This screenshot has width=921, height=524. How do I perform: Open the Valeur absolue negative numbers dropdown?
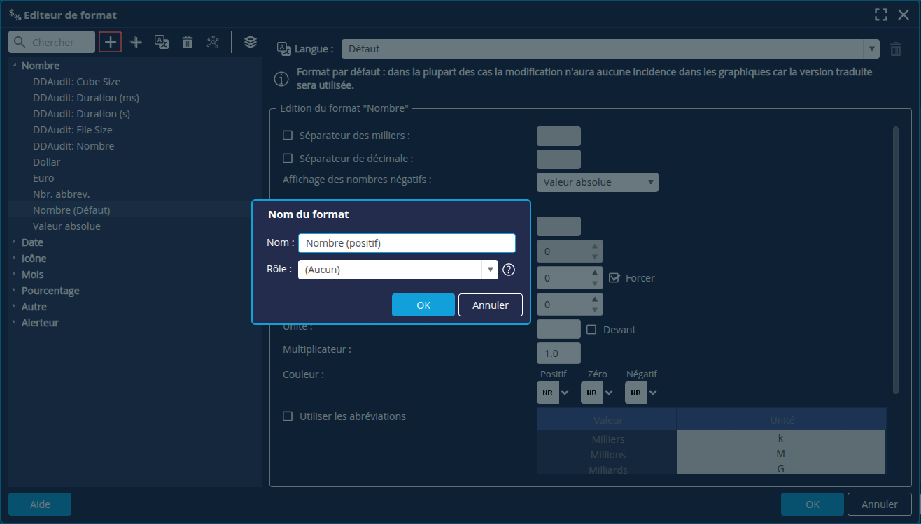[597, 182]
